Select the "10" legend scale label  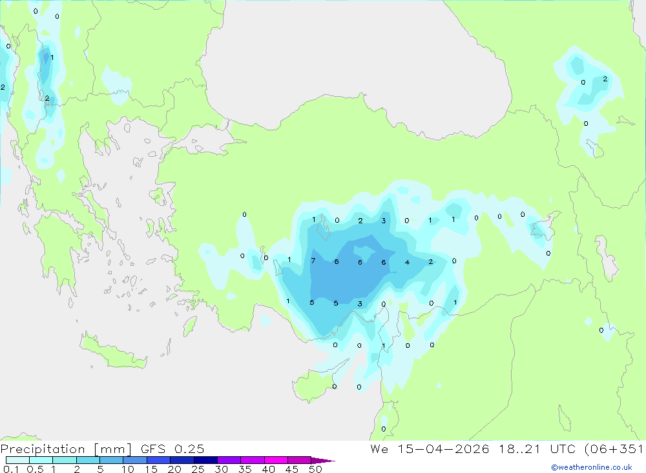coord(127,469)
